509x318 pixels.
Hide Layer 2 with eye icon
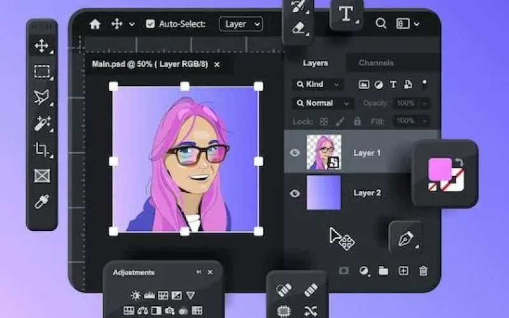point(295,193)
